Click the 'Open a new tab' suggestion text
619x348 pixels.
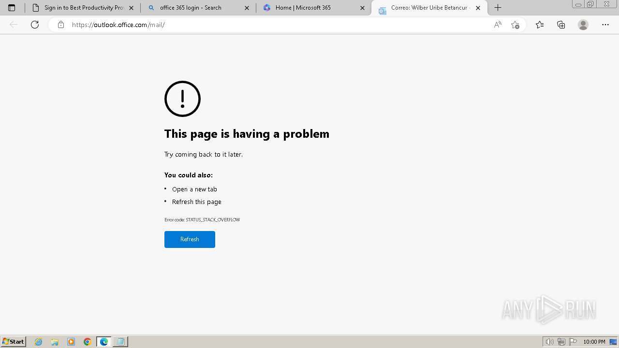(194, 189)
